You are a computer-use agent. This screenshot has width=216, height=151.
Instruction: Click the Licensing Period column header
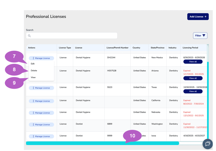pyautogui.click(x=190, y=48)
